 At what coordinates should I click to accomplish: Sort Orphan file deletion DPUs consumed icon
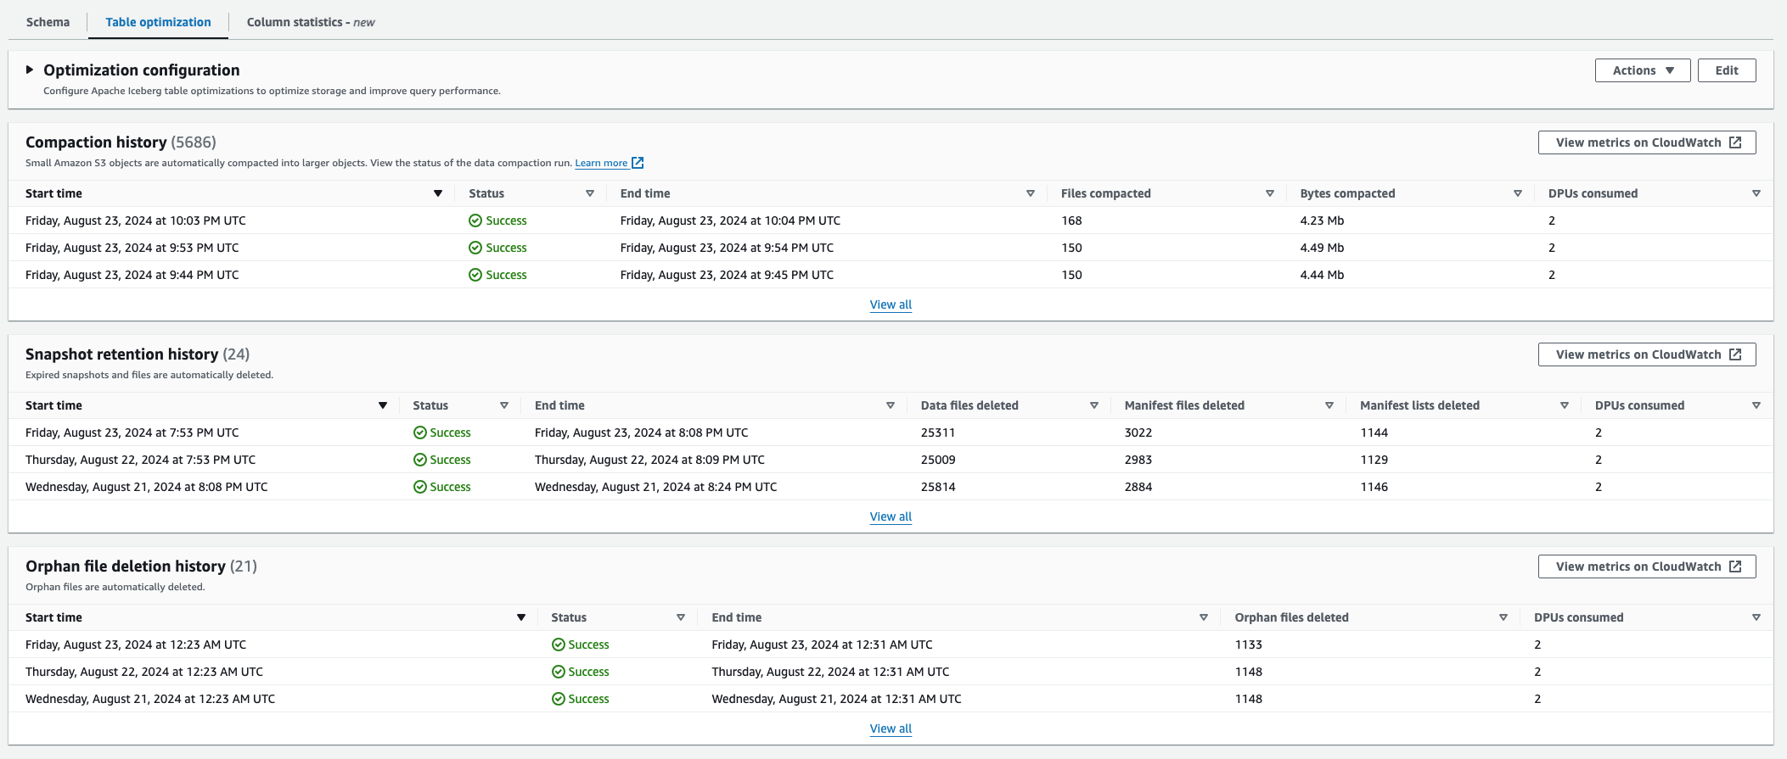[x=1756, y=617]
